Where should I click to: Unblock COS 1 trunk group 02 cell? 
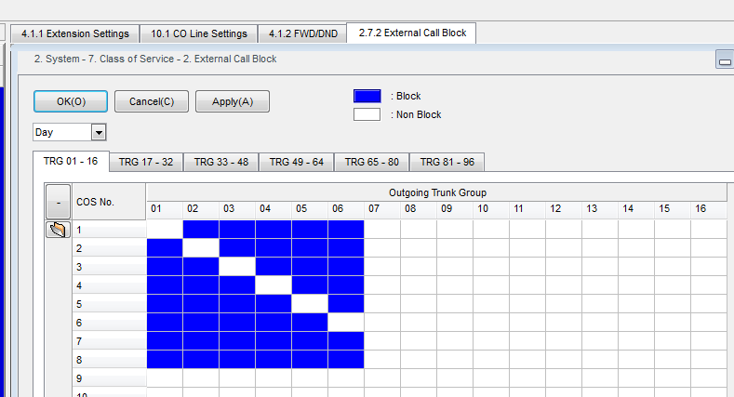click(201, 230)
